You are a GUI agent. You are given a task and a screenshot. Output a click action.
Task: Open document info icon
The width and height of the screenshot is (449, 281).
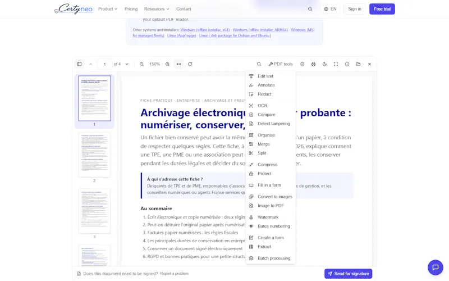tap(347, 64)
